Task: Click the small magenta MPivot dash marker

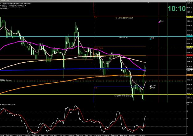Action: pyautogui.click(x=159, y=23)
